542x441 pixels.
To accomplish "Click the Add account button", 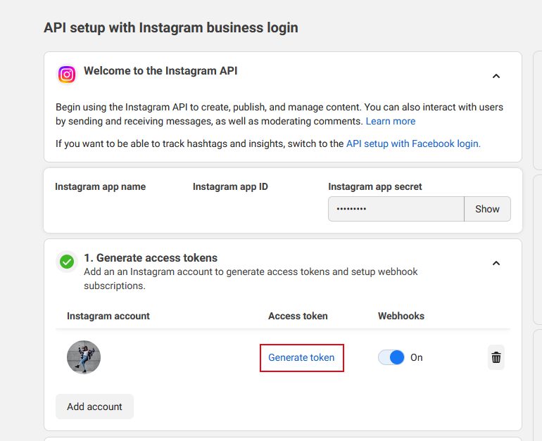I will pos(94,407).
